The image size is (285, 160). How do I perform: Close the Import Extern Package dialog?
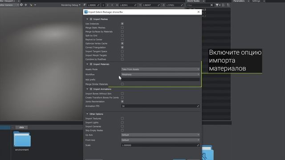199,12
